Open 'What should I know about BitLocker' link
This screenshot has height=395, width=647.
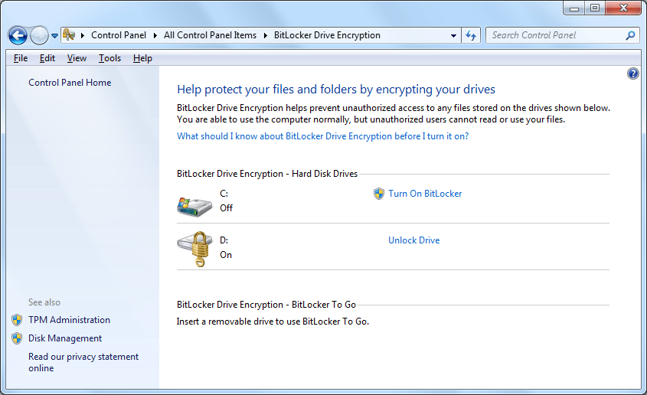322,136
